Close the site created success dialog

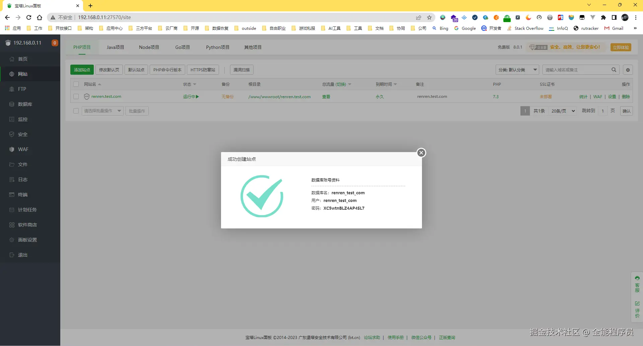click(421, 153)
